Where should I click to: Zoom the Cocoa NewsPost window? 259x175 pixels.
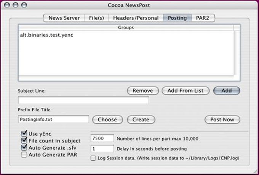coord(24,5)
